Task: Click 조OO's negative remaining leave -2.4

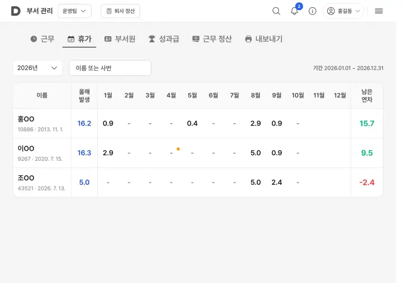Action: (x=367, y=183)
